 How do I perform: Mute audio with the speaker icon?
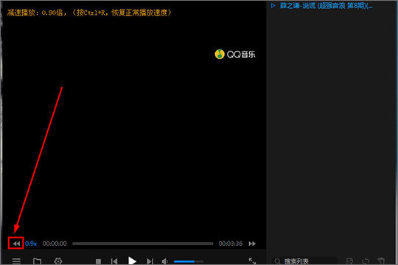(165, 261)
